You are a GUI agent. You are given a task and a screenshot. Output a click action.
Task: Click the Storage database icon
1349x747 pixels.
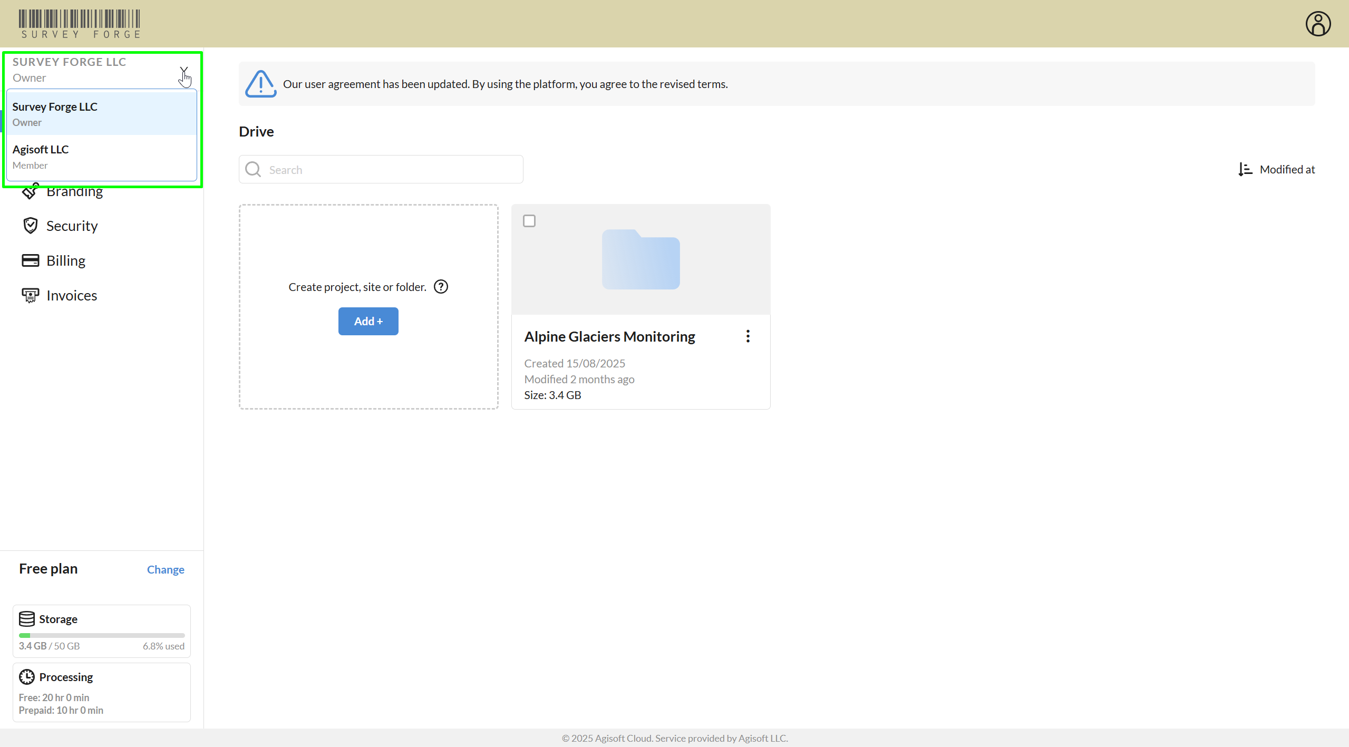click(27, 619)
